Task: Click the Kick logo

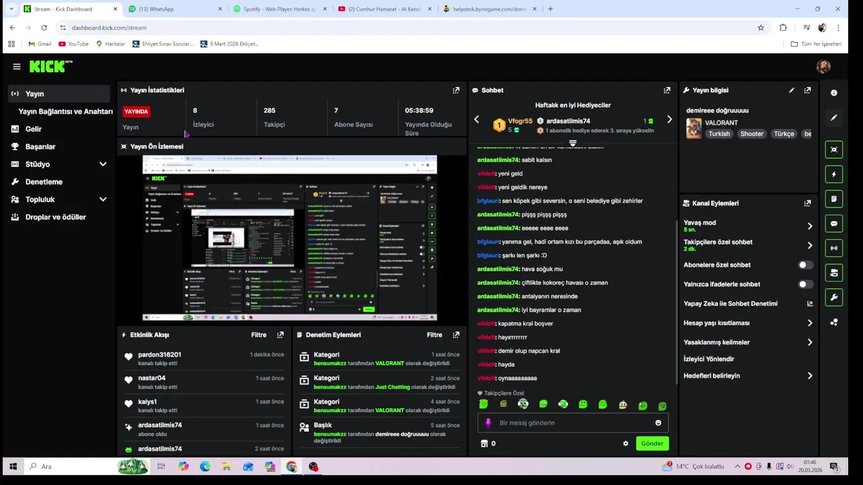Action: [x=51, y=66]
